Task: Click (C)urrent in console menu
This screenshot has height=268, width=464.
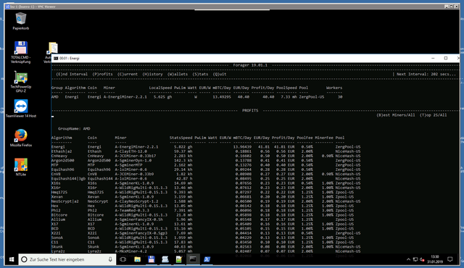Action: click(x=128, y=74)
